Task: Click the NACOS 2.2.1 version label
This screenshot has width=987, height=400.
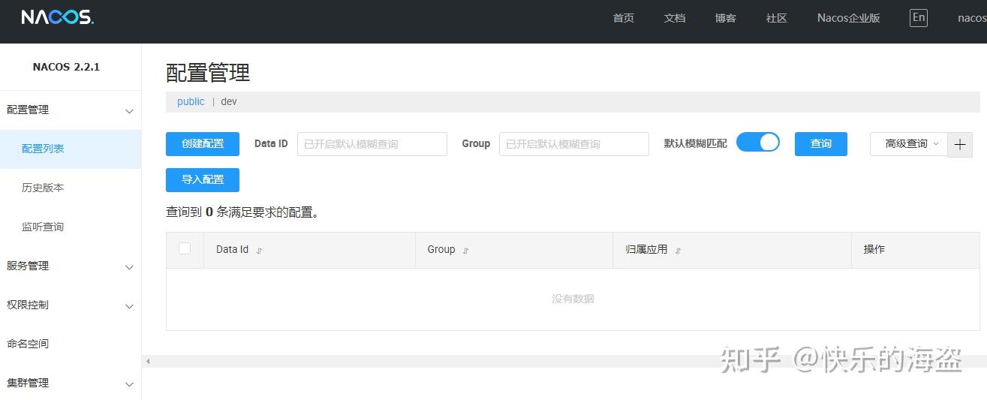Action: [x=66, y=67]
